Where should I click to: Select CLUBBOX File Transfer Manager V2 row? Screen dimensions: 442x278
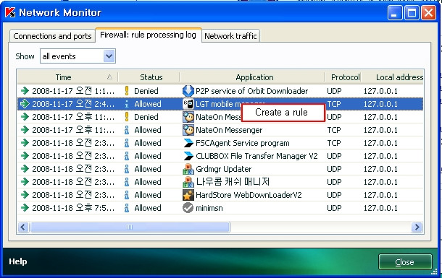point(220,156)
